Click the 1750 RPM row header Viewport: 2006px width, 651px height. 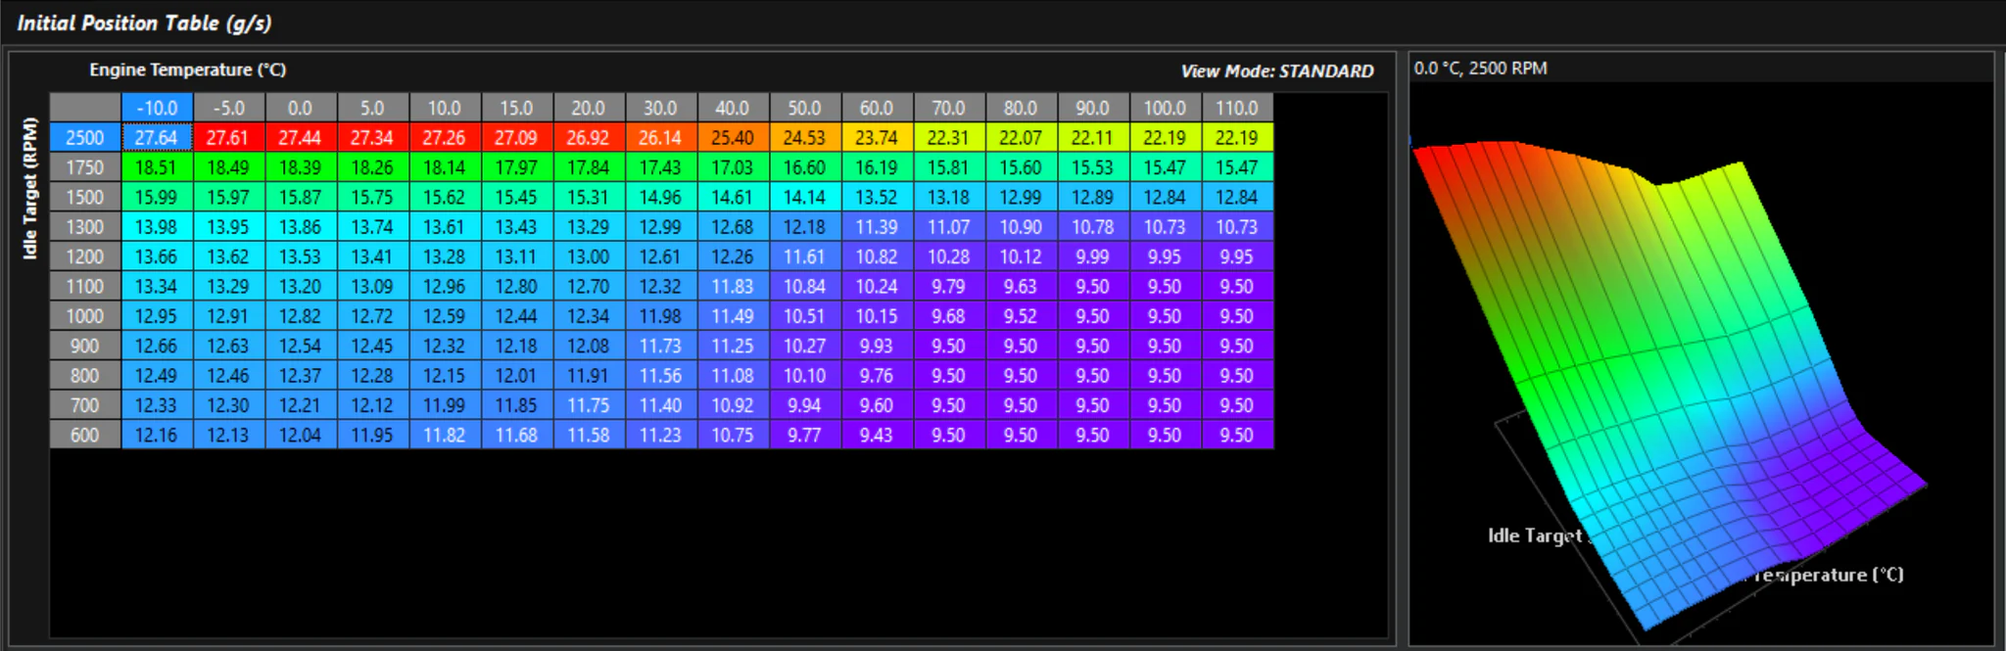coord(85,167)
